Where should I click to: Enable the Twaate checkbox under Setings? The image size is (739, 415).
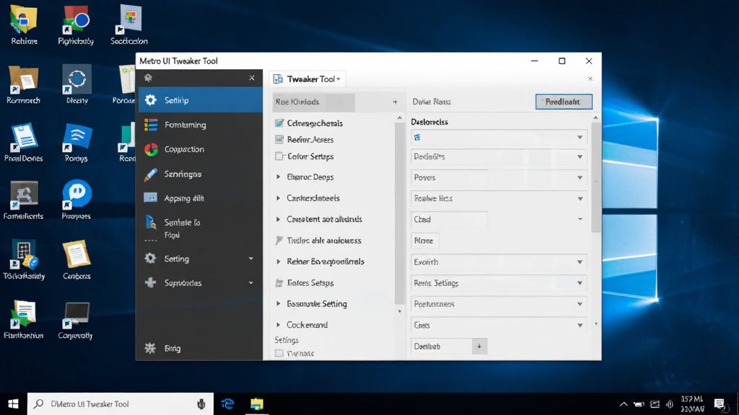pos(279,353)
